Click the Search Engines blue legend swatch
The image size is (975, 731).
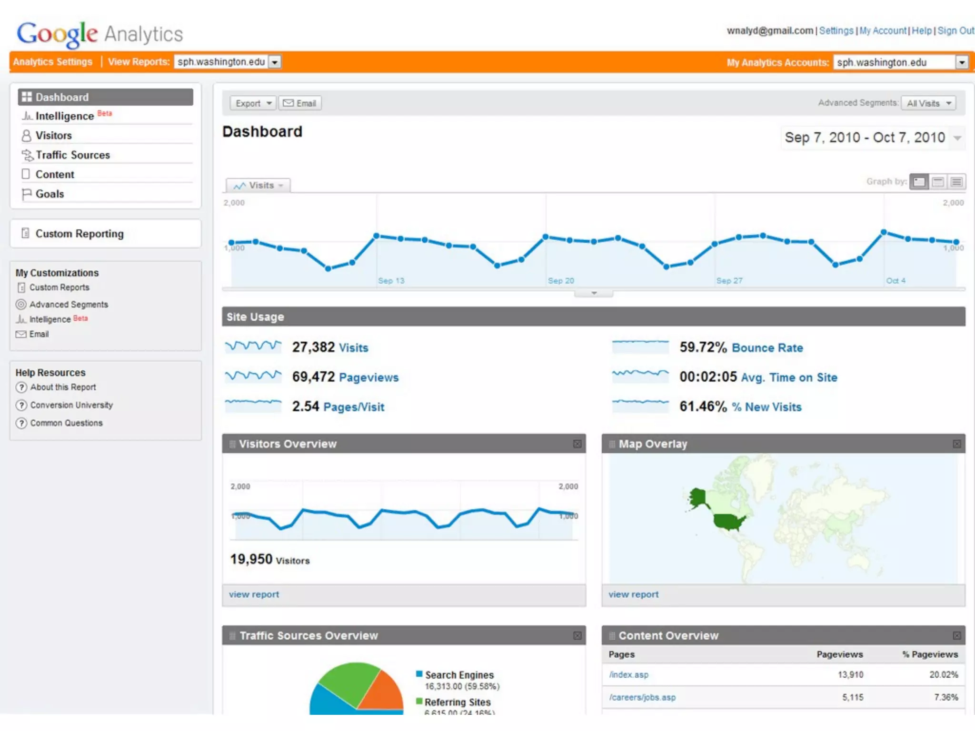[x=419, y=674]
